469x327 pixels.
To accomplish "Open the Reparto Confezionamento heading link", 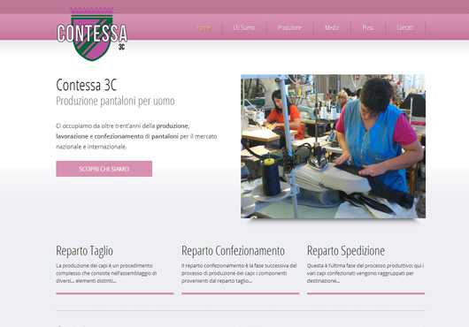I will [x=233, y=250].
